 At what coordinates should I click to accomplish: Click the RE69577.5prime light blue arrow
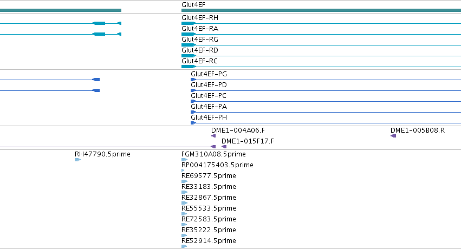(x=184, y=181)
